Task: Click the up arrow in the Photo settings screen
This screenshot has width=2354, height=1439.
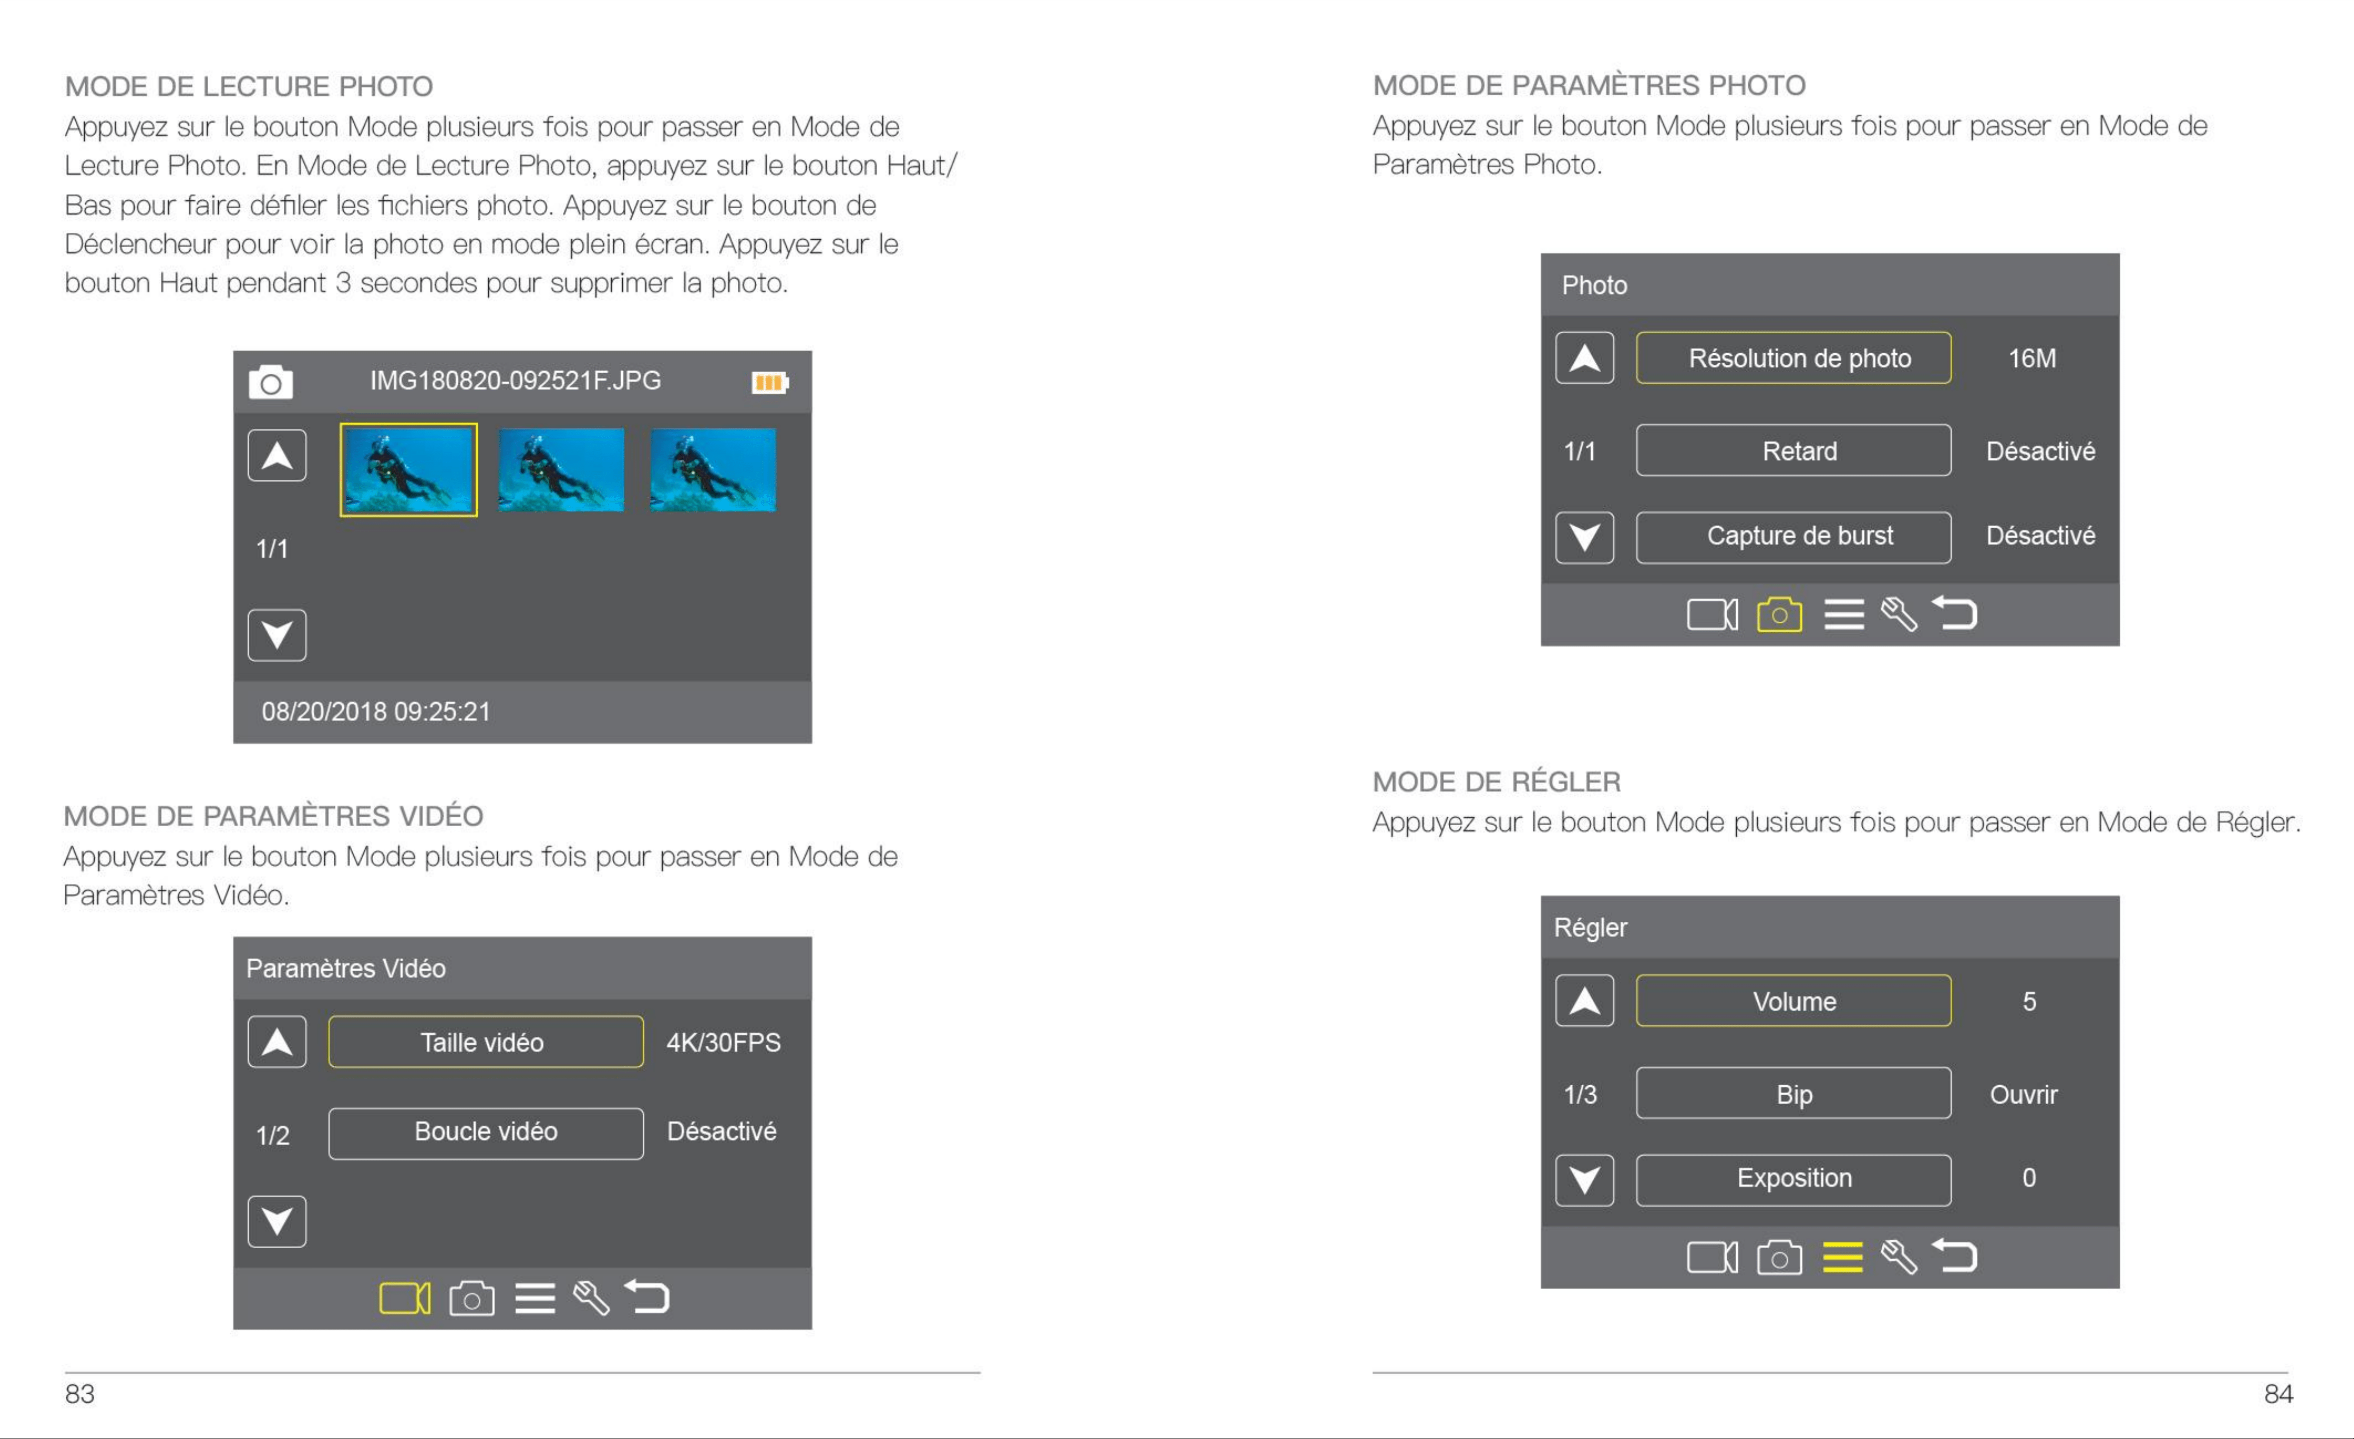Action: [1585, 358]
